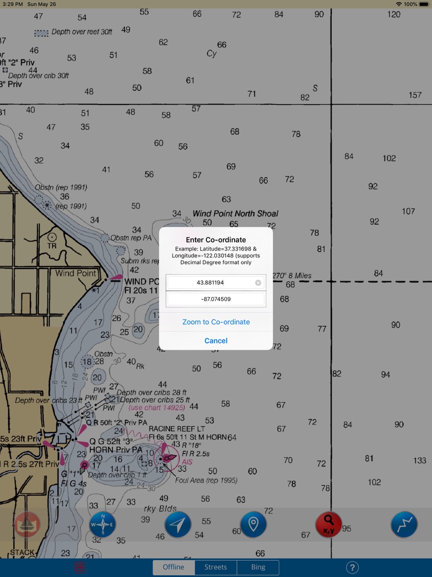This screenshot has height=577, width=432.
Task: Tap the battery indicator in status bar
Action: coord(424,4)
